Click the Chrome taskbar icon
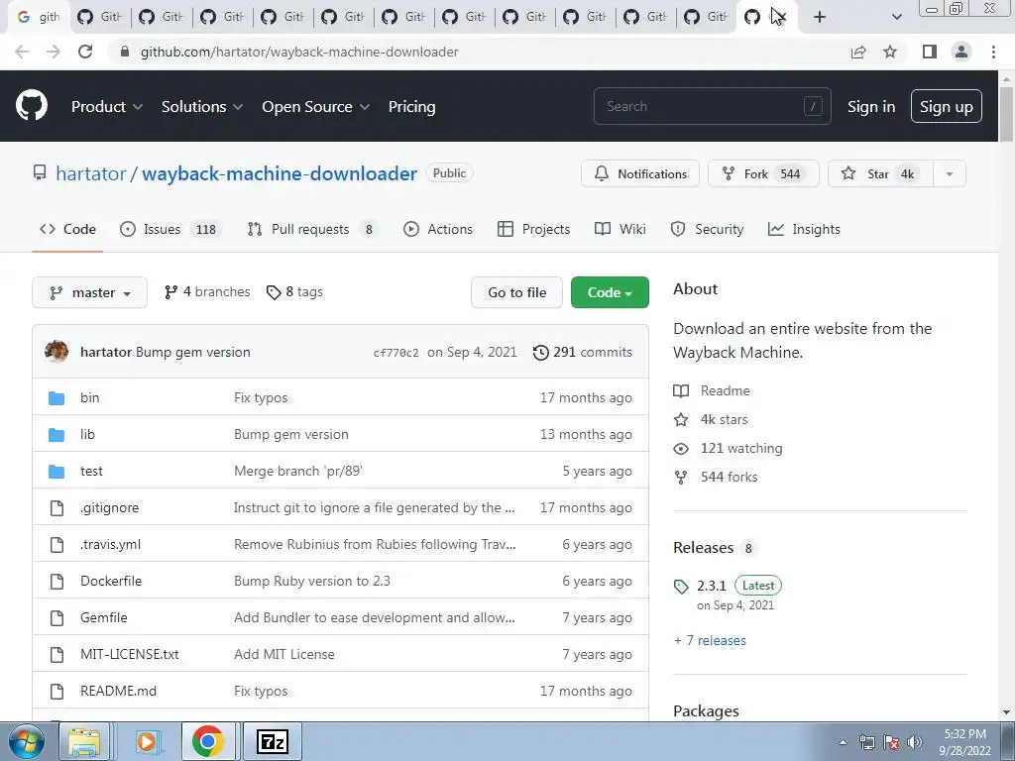The height and width of the screenshot is (761, 1015). (208, 741)
